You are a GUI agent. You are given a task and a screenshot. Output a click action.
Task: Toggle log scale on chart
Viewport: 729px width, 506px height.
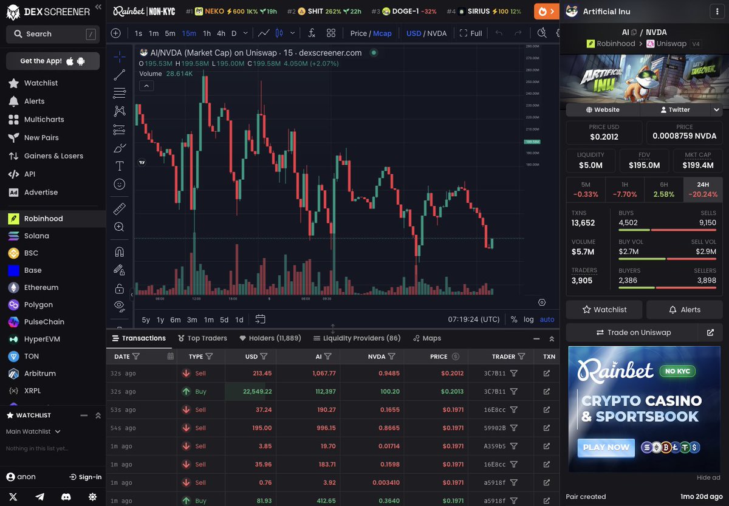pos(529,320)
